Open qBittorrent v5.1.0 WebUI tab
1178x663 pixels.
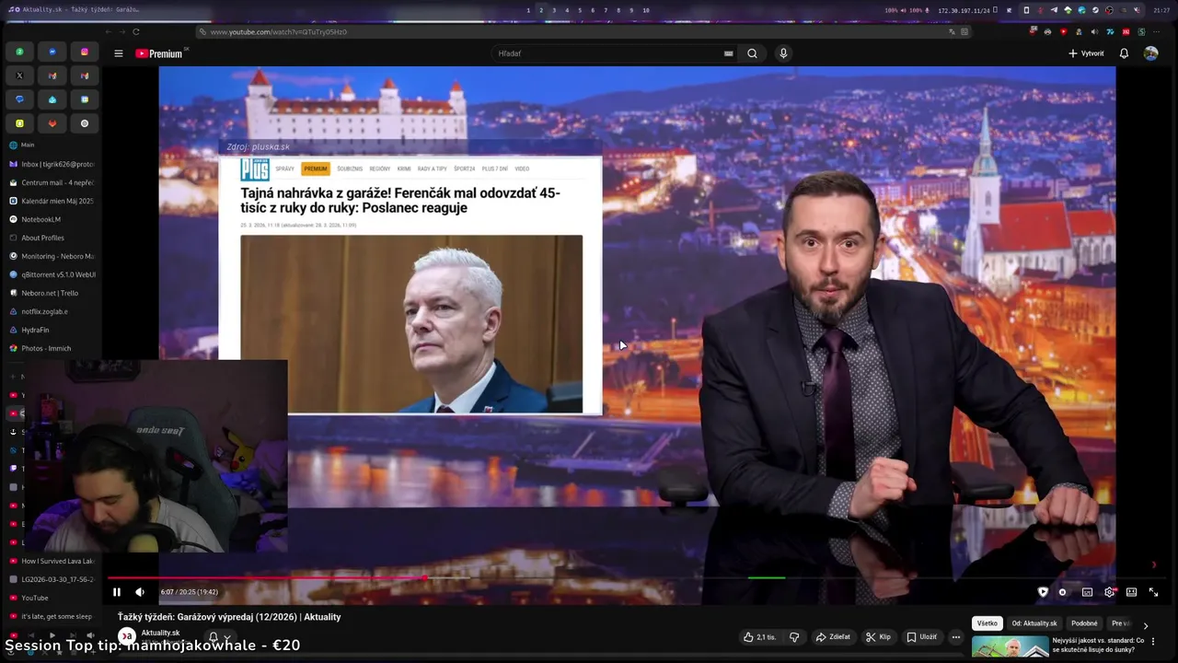point(52,274)
